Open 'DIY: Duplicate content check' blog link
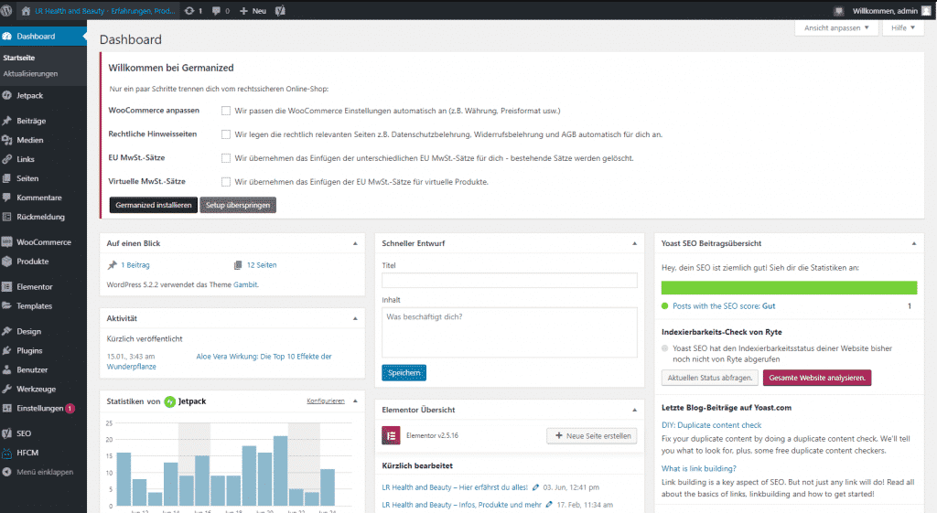The image size is (937, 513). click(711, 425)
